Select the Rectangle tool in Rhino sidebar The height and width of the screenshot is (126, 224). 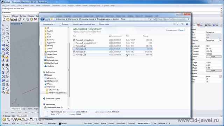pos(7,37)
